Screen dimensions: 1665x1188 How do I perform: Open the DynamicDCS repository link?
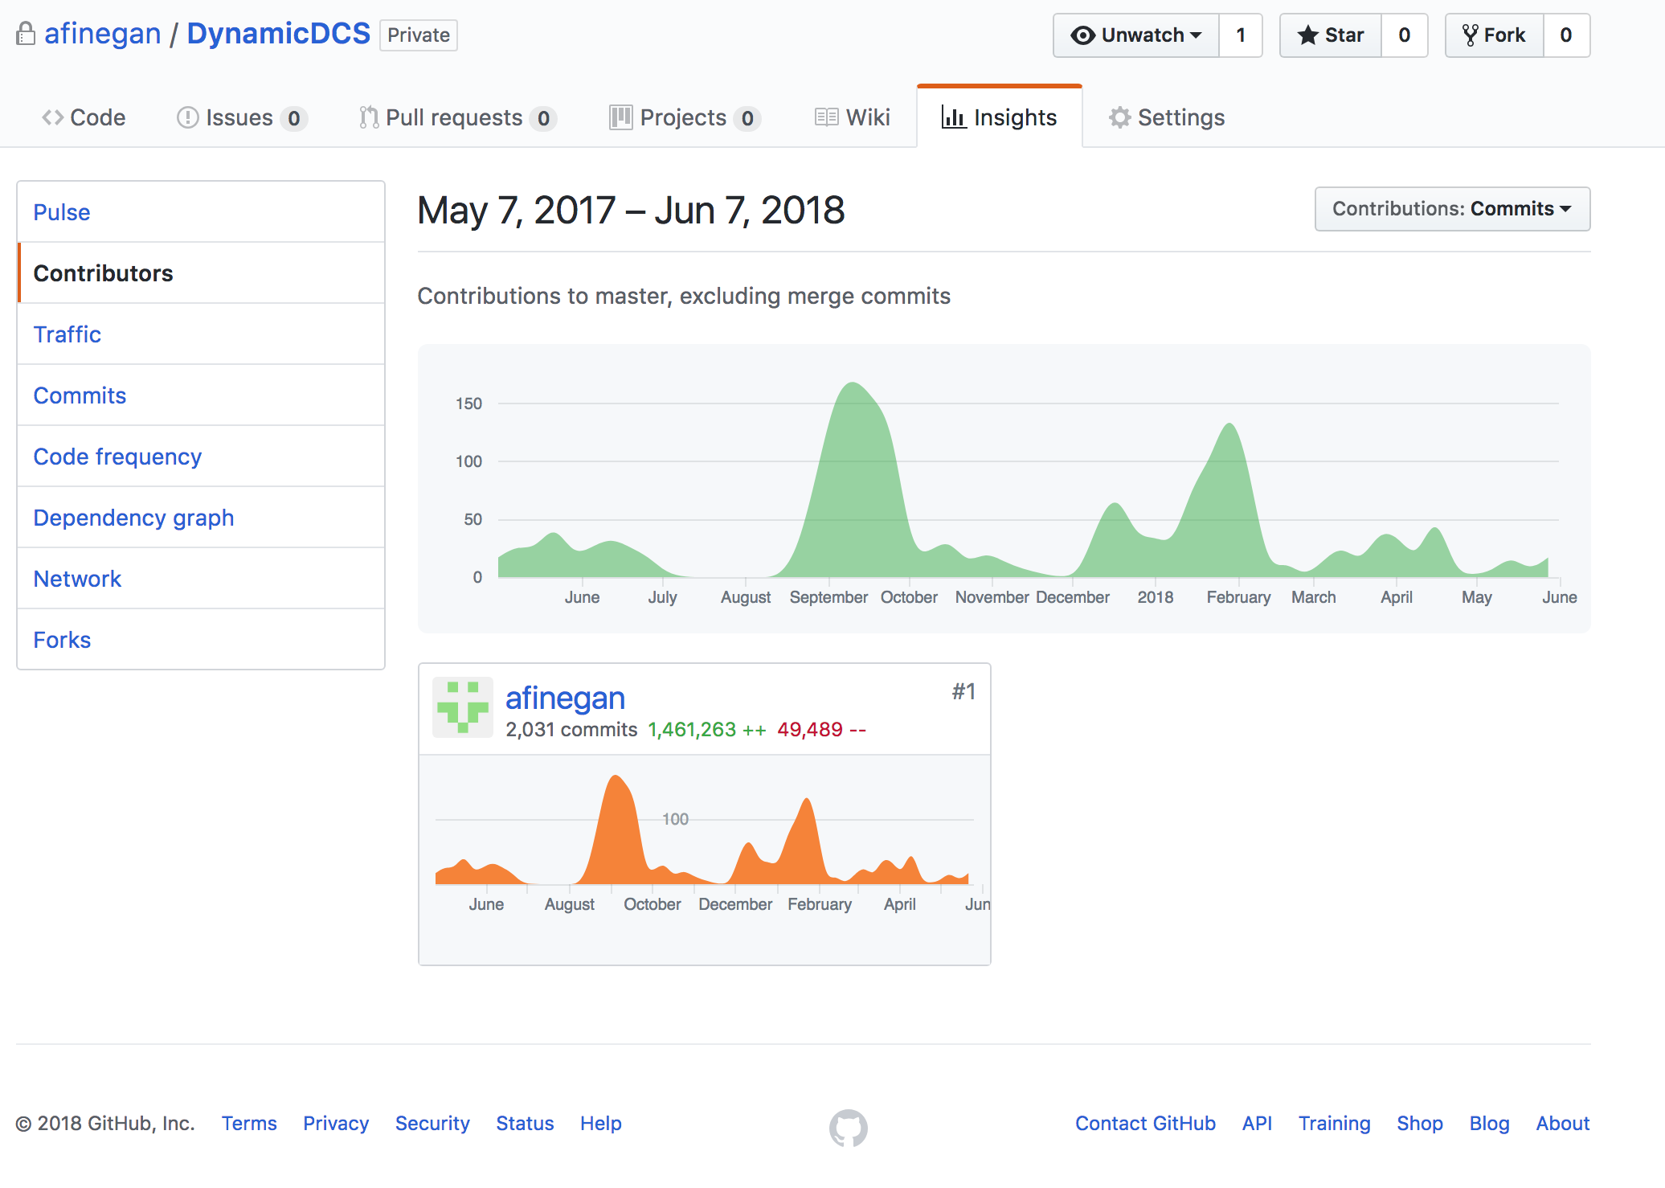tap(279, 34)
